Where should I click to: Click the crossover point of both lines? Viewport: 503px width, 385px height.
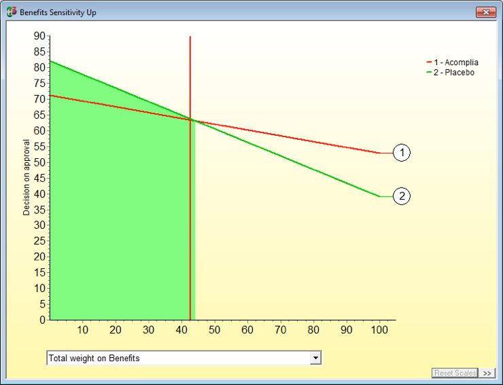click(192, 120)
